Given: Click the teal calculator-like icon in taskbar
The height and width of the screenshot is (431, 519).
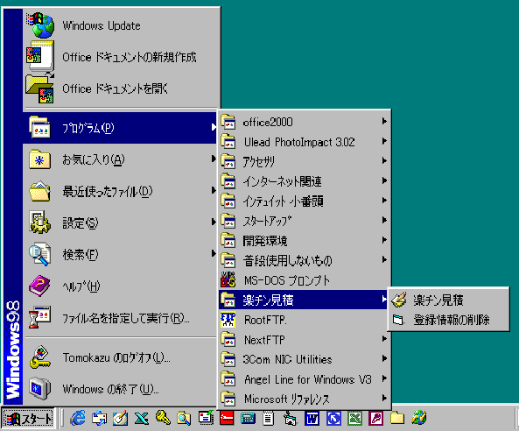Looking at the screenshot, I should pyautogui.click(x=248, y=418).
